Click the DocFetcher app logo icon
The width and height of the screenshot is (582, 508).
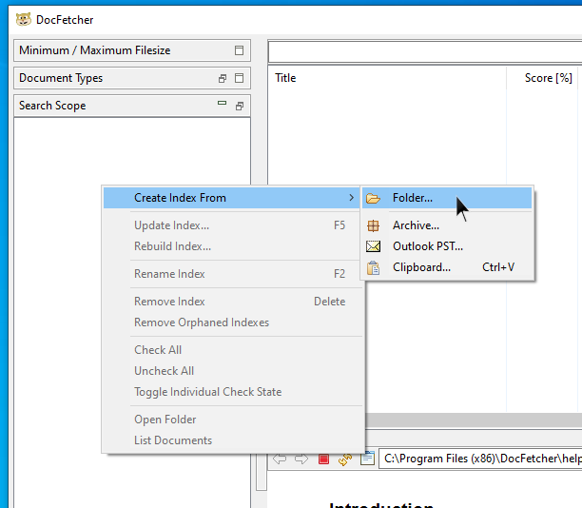24,19
